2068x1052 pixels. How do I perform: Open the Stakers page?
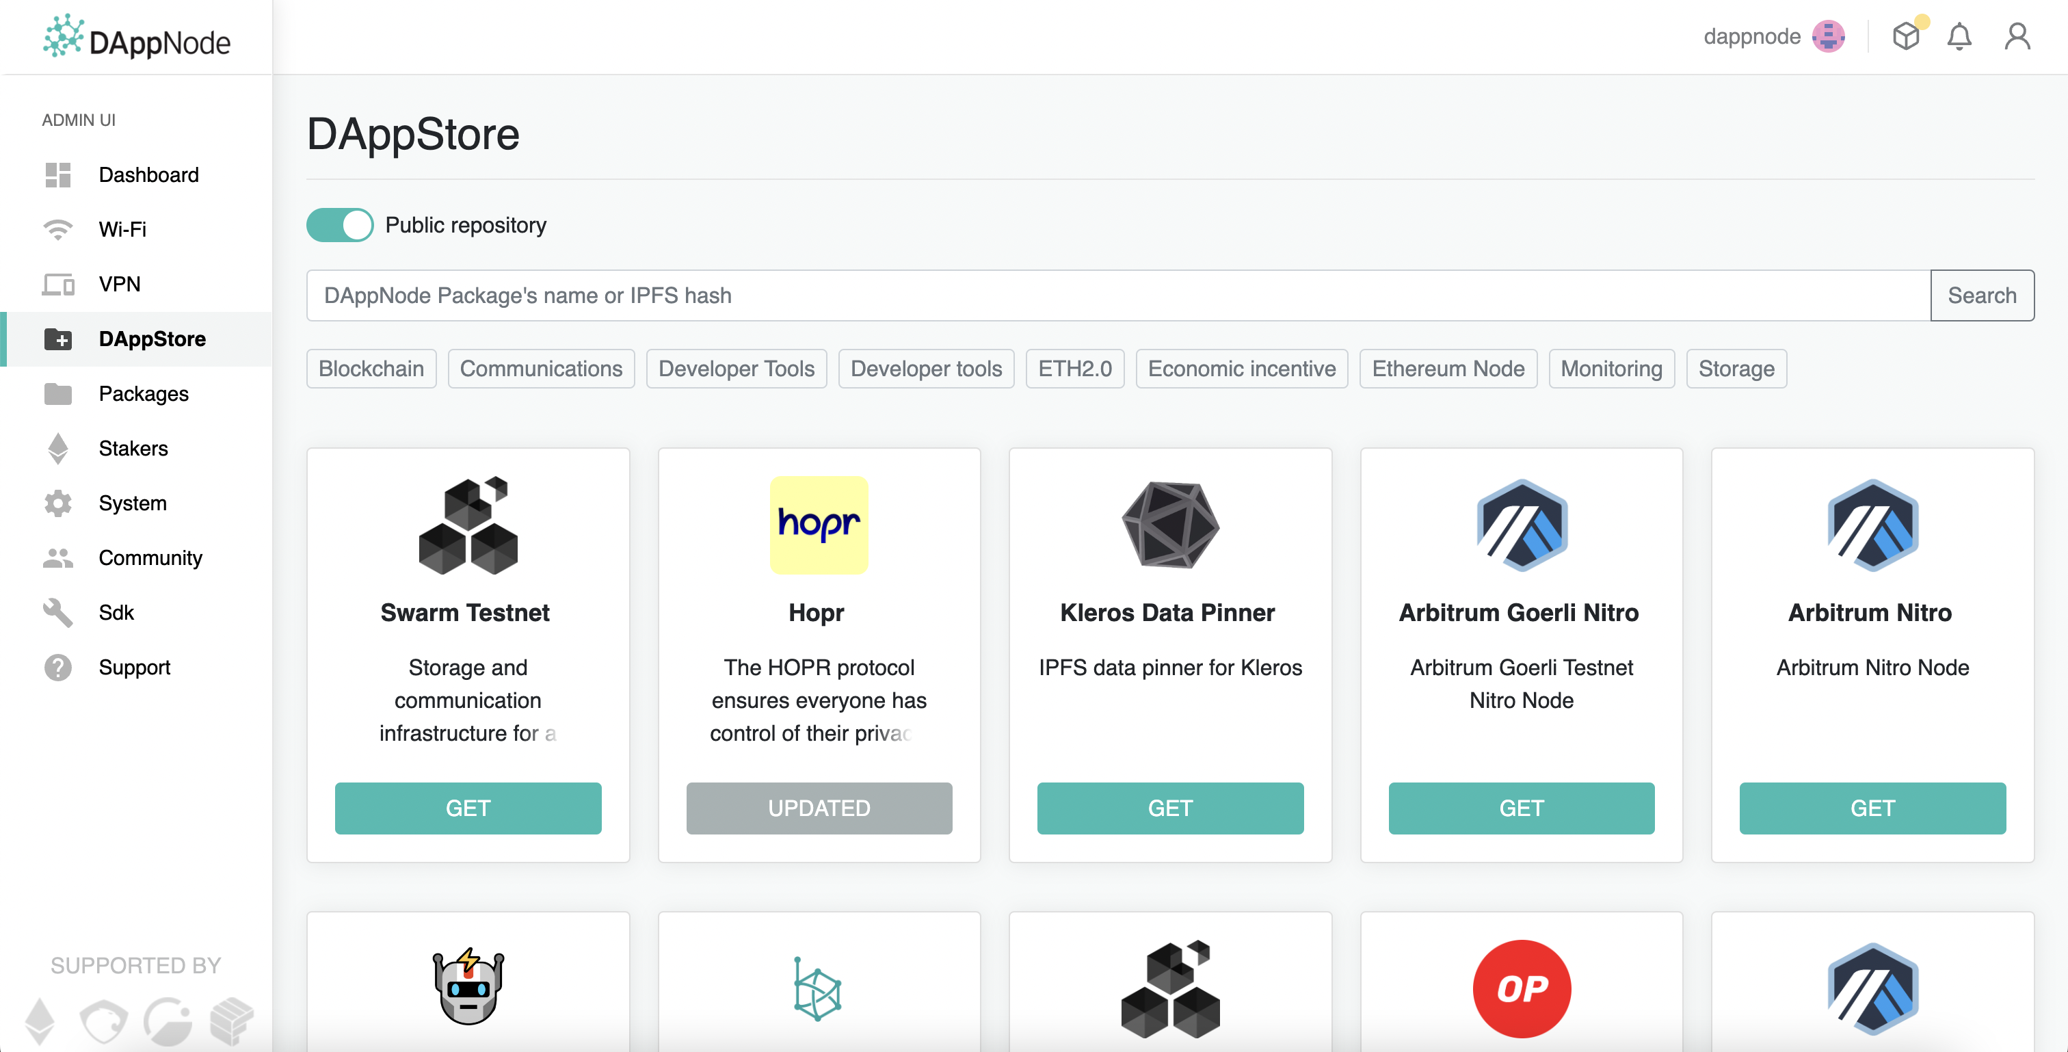[x=135, y=448]
